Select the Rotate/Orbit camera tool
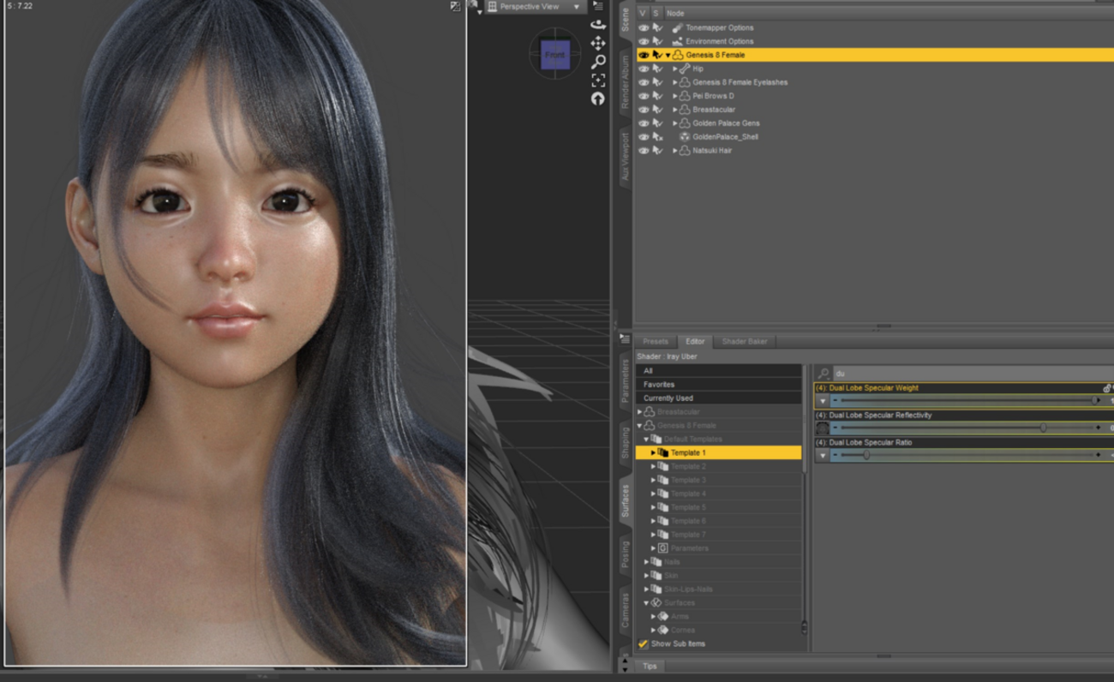The width and height of the screenshot is (1114, 682). (600, 25)
